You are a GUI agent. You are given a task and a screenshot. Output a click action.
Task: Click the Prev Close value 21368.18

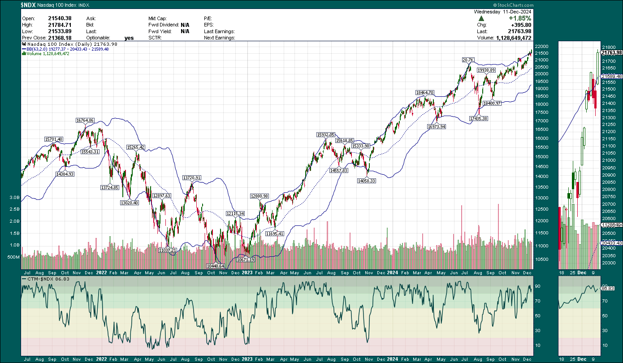click(x=60, y=38)
